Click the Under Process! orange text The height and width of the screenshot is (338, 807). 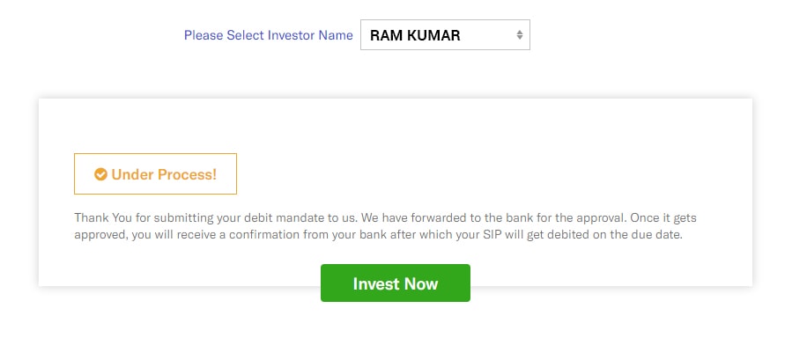[164, 174]
